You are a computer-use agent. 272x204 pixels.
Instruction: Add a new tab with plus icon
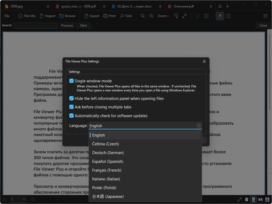click(x=228, y=6)
